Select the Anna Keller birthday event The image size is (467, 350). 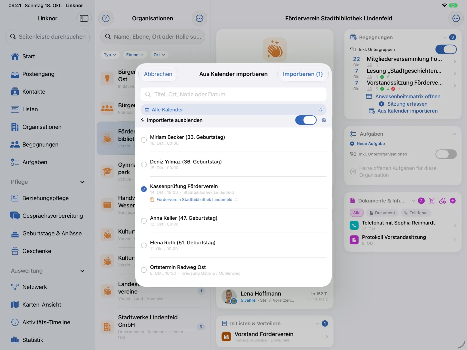coord(144,221)
